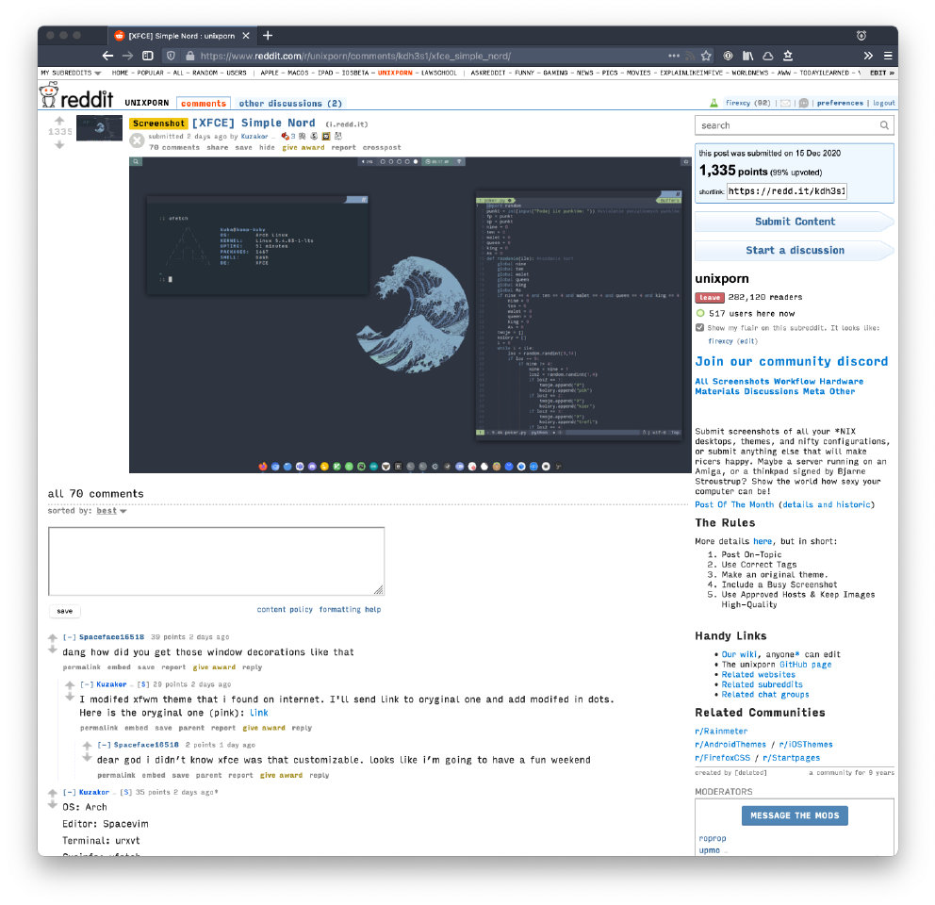Open the reddit mail envelope icon
The width and height of the screenshot is (935, 905).
pos(785,104)
